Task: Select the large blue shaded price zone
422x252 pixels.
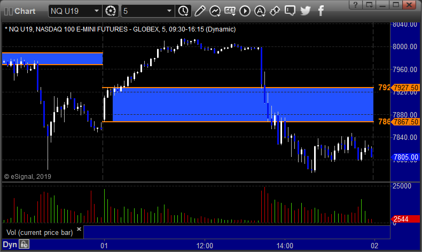Action: 243,105
